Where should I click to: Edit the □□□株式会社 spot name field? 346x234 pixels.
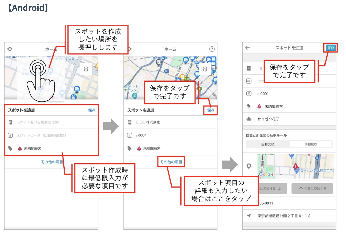(170, 122)
